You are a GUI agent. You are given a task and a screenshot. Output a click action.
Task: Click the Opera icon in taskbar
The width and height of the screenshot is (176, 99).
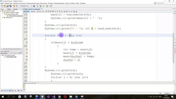tap(65, 97)
